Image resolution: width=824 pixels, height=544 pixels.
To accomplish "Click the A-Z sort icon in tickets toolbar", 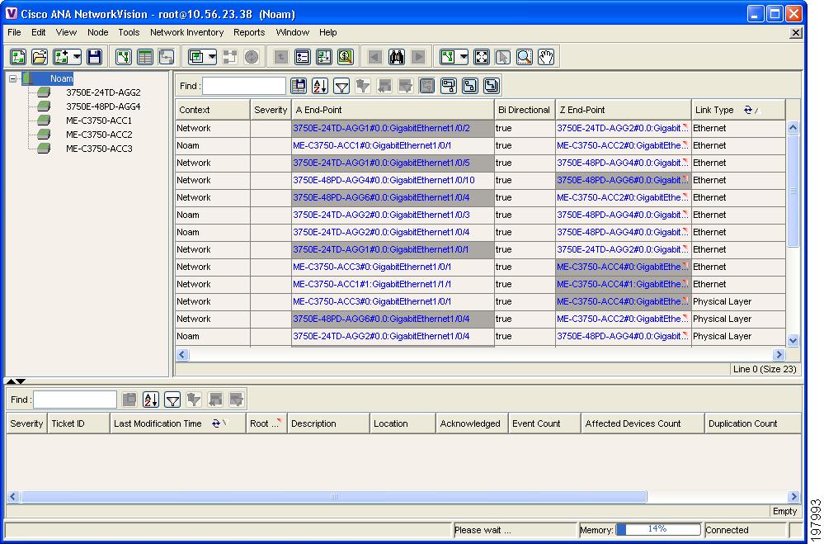I will [151, 400].
